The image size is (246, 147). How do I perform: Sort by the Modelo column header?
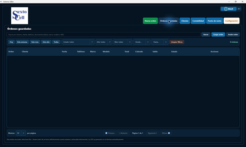coord(106,52)
